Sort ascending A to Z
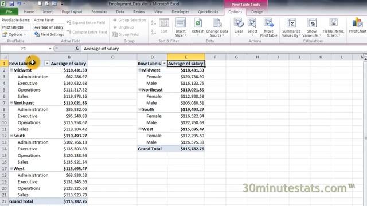Screen dimensions: 367x206 [154, 23]
